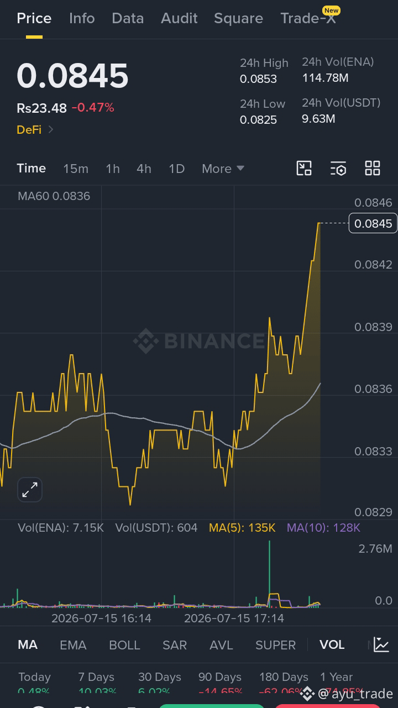This screenshot has width=398, height=708.
Task: Expand chart to fullscreen with arrows icon
Action: pos(29,489)
